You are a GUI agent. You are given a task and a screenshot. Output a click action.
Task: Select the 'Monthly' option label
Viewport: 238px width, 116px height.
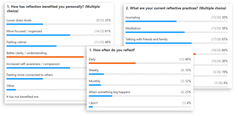(95, 81)
